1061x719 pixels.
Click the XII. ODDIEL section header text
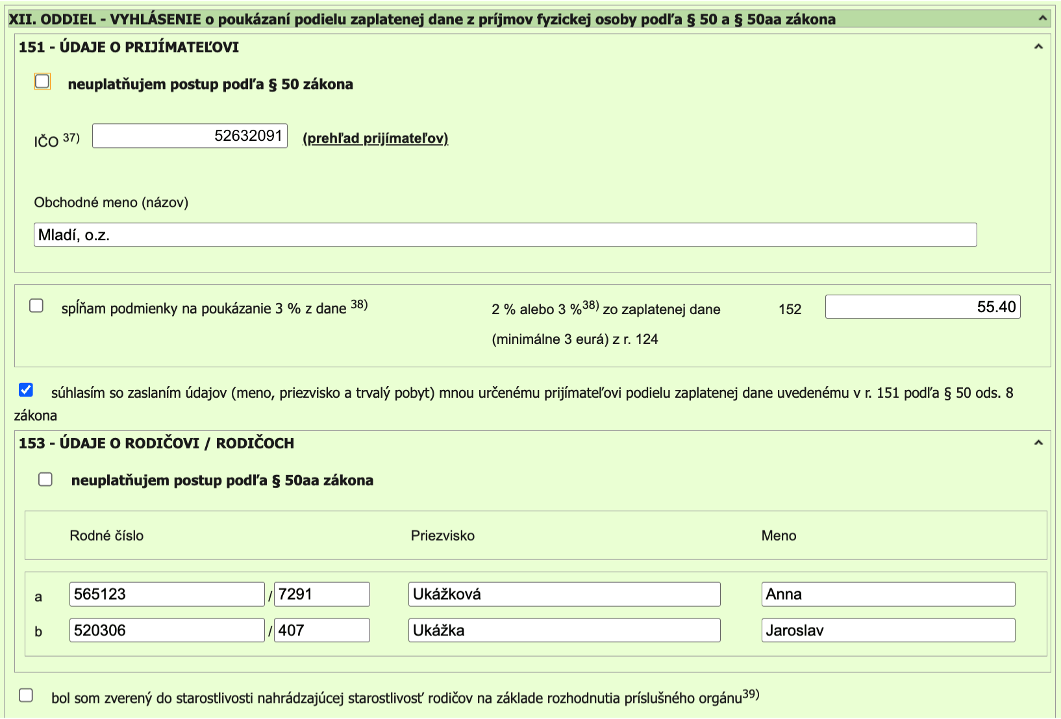tap(422, 19)
